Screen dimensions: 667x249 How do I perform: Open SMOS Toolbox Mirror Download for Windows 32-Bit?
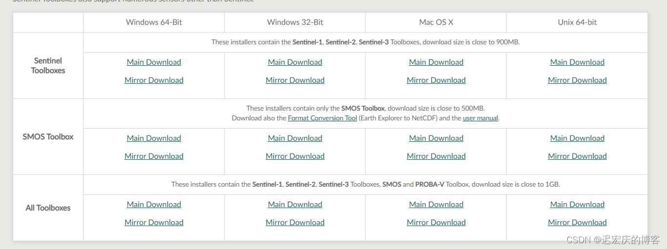[x=295, y=156]
